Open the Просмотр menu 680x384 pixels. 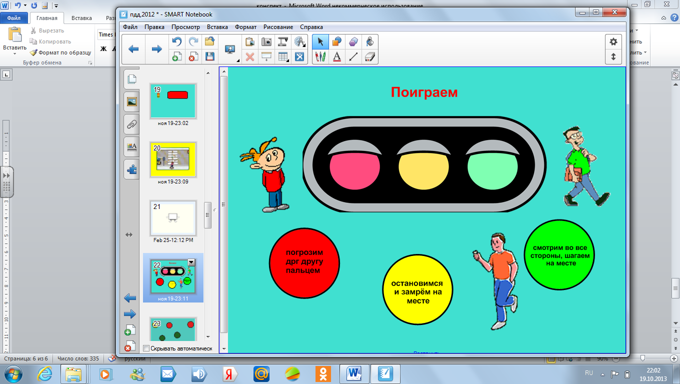click(x=185, y=27)
